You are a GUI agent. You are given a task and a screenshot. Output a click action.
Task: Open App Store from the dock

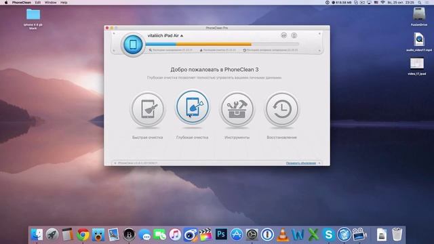pos(237,235)
